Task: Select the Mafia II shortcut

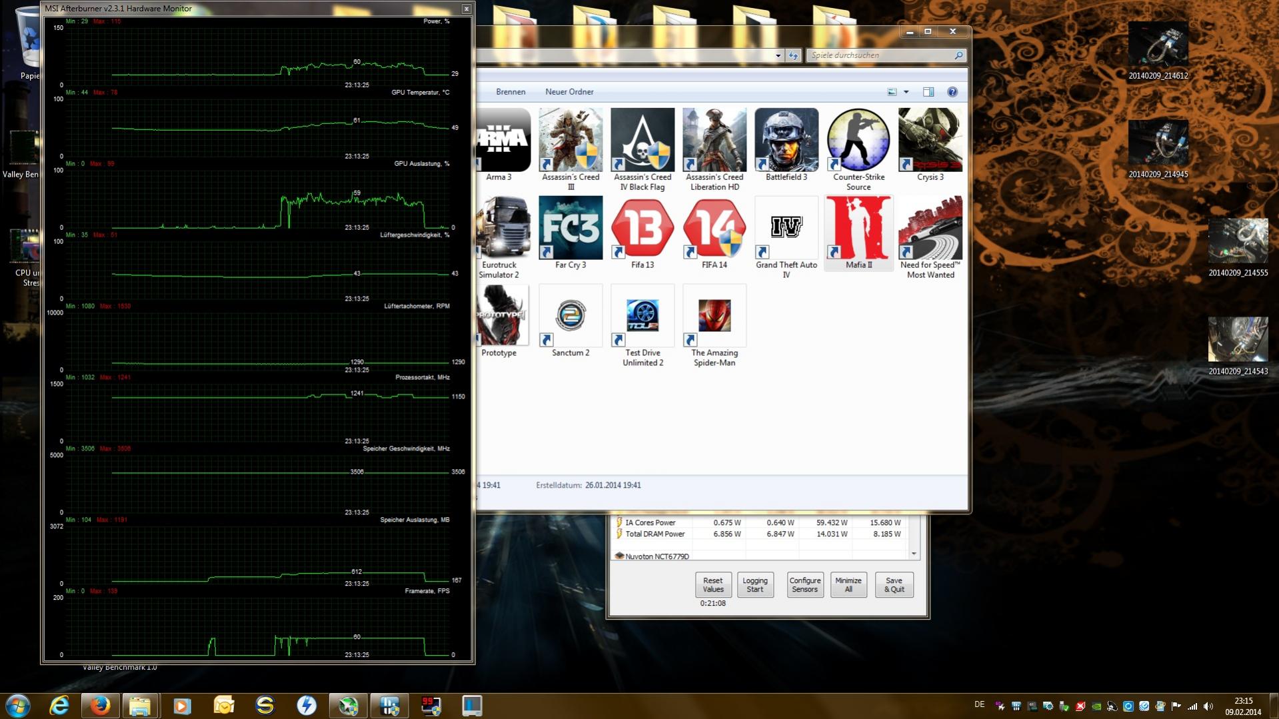Action: coord(858,233)
